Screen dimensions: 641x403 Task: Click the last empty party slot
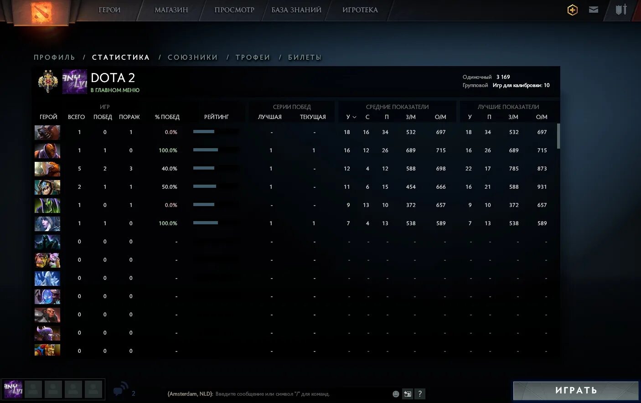click(x=93, y=389)
